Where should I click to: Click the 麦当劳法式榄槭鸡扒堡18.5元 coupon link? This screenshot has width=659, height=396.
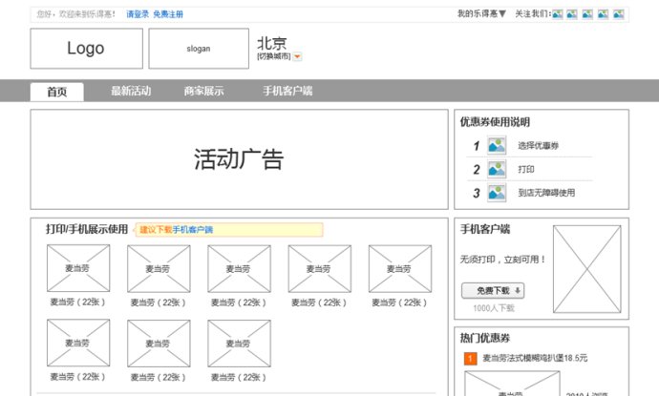tap(535, 359)
